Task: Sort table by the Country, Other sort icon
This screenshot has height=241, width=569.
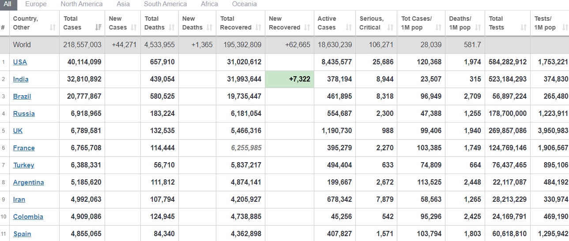Action: 53,27
